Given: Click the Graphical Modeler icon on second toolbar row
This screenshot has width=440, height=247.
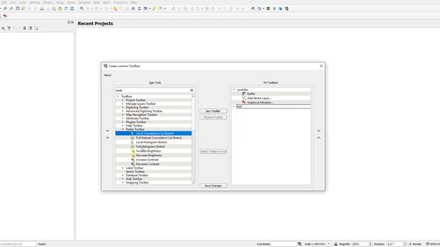Looking at the screenshot, I should coord(5,16).
